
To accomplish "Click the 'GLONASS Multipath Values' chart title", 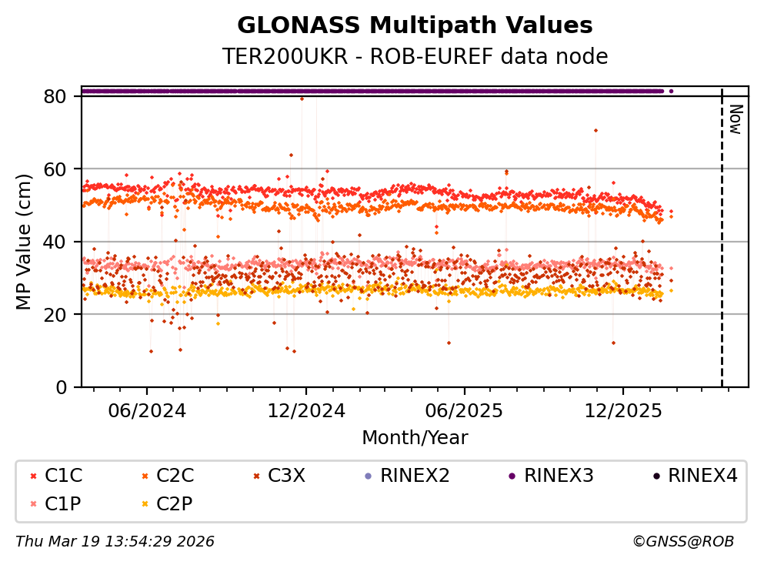I will tap(415, 25).
